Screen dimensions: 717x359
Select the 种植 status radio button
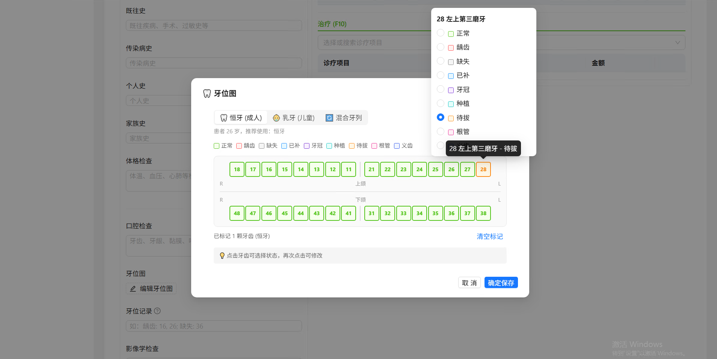(x=441, y=104)
